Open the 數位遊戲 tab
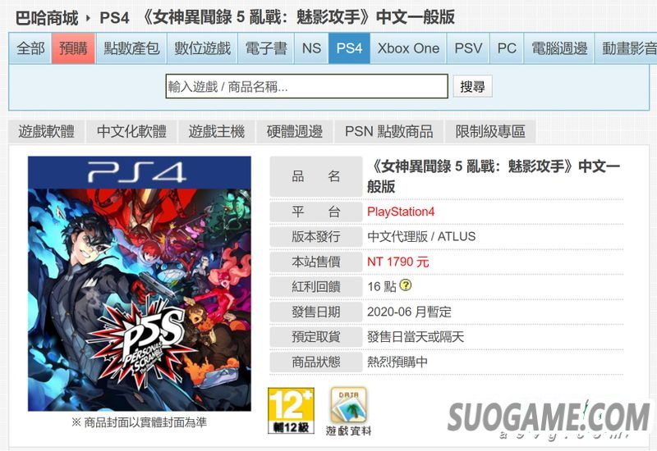This screenshot has width=657, height=451. [x=202, y=48]
